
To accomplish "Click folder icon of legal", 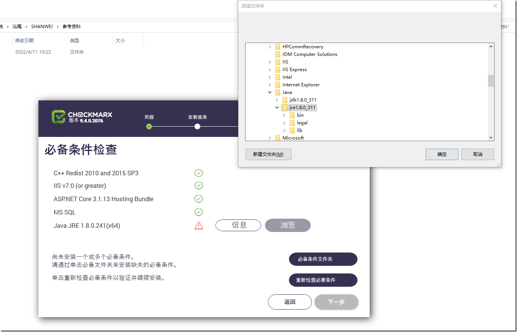I will pyautogui.click(x=292, y=123).
